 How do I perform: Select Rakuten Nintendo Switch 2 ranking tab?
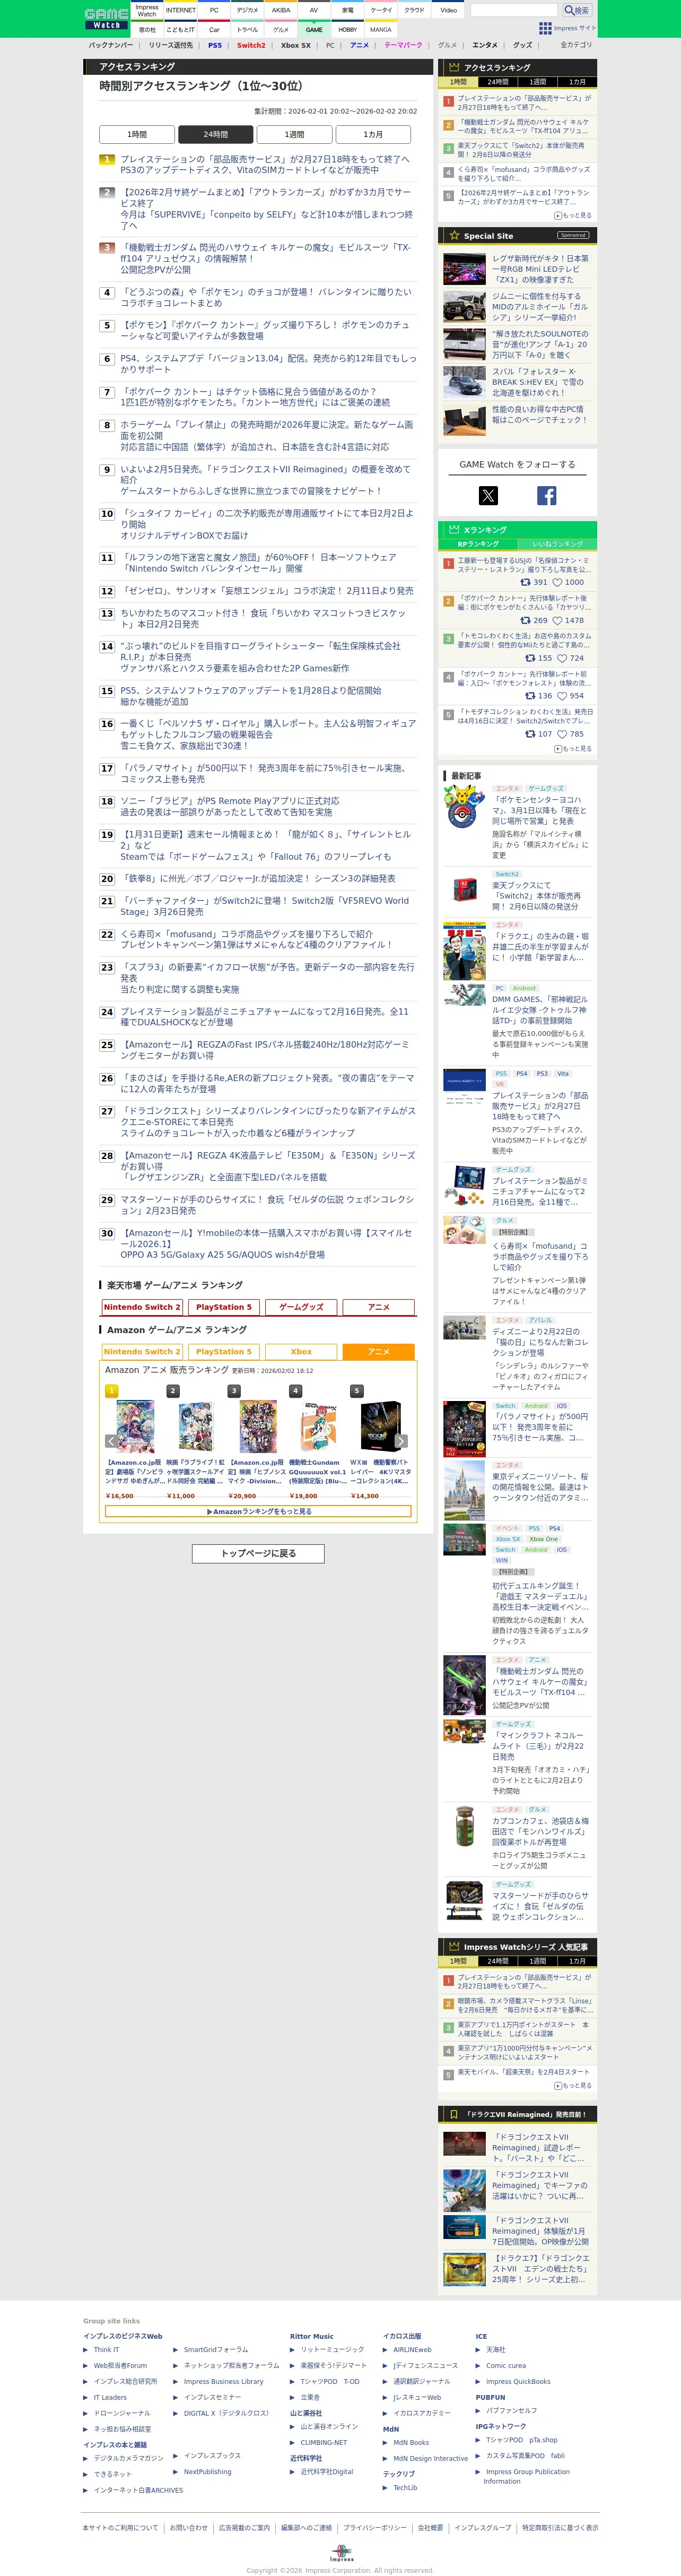[142, 1307]
